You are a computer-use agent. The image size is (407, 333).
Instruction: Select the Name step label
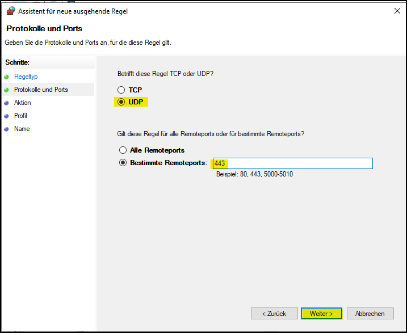[x=22, y=129]
